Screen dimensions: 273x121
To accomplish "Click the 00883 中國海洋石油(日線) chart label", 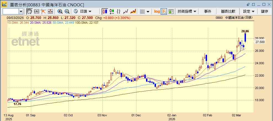I will coord(234,18).
